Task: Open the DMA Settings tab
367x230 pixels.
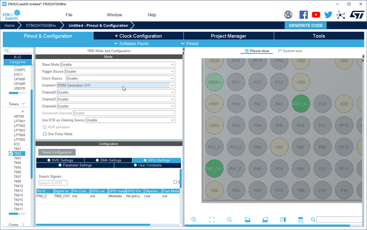Action: pos(108,160)
